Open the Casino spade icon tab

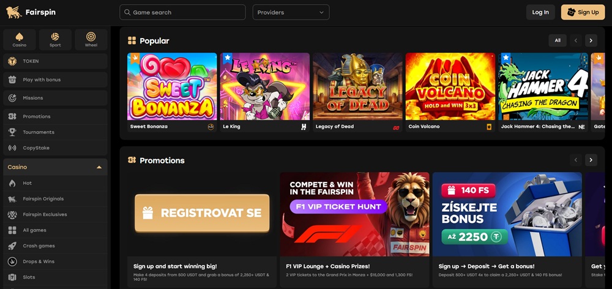(x=20, y=39)
